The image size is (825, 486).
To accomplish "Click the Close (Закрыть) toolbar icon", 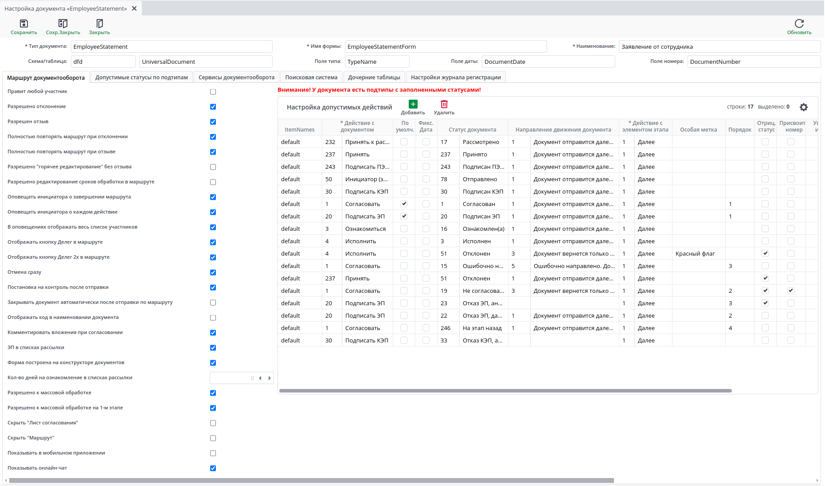I will tap(99, 23).
